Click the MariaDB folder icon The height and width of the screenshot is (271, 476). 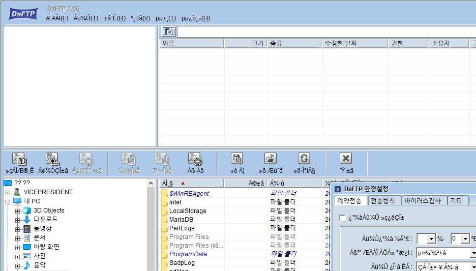pos(165,220)
